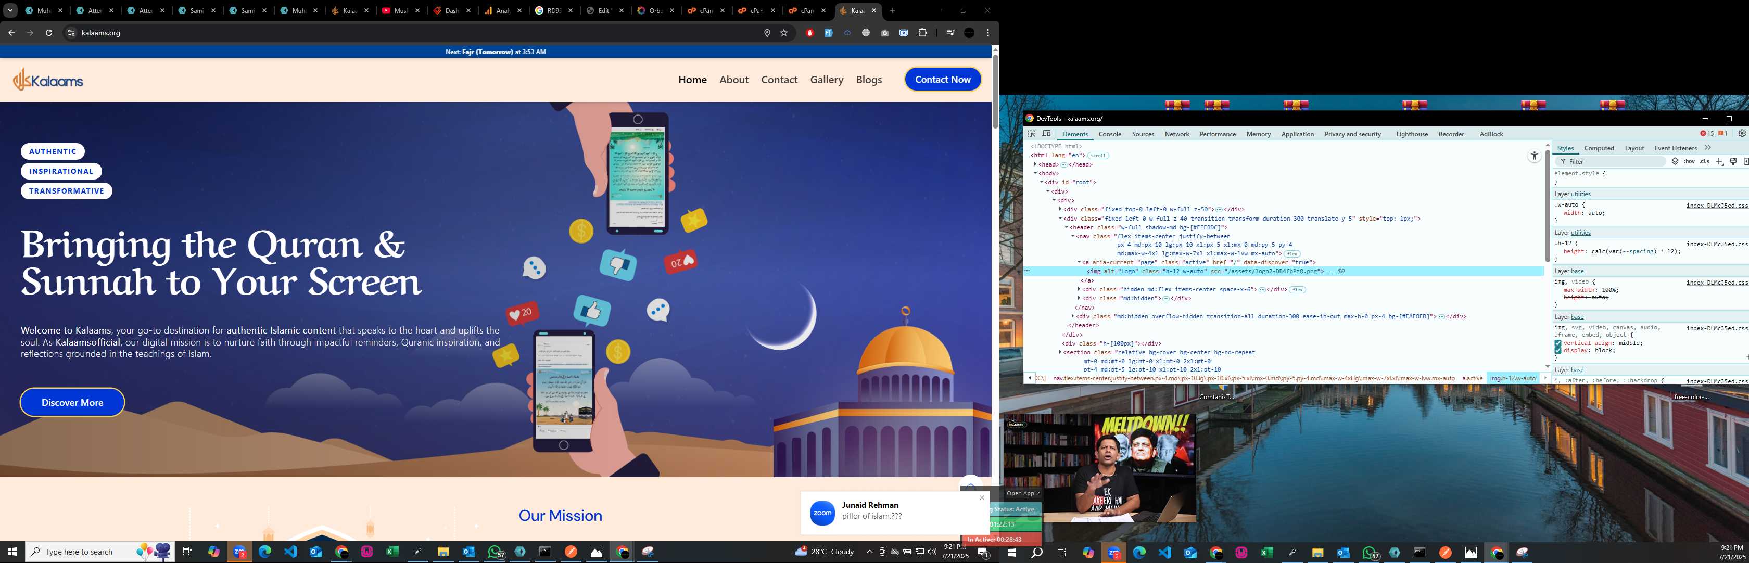Expand the section relative bg-cover node
This screenshot has width=1749, height=563.
1060,352
